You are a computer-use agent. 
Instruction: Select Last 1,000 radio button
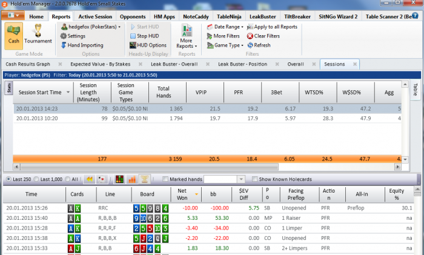point(36,179)
